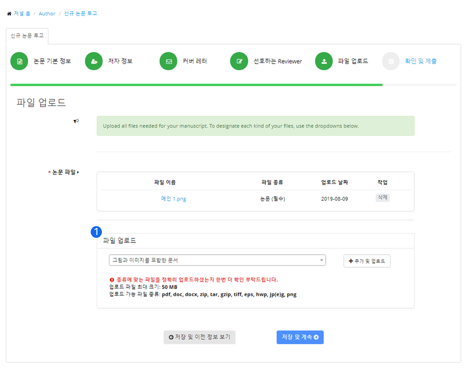Go to the 저자 정보 step label

120,61
